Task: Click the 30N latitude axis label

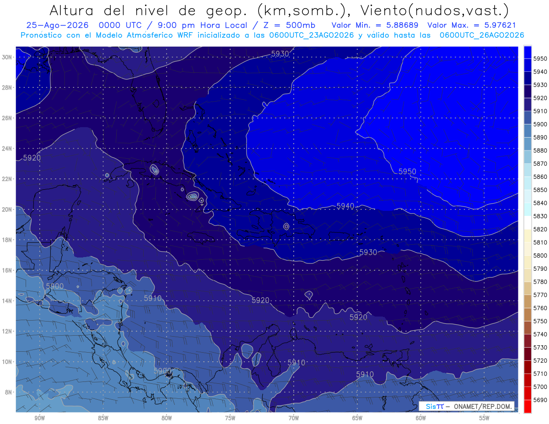Action: coord(7,57)
